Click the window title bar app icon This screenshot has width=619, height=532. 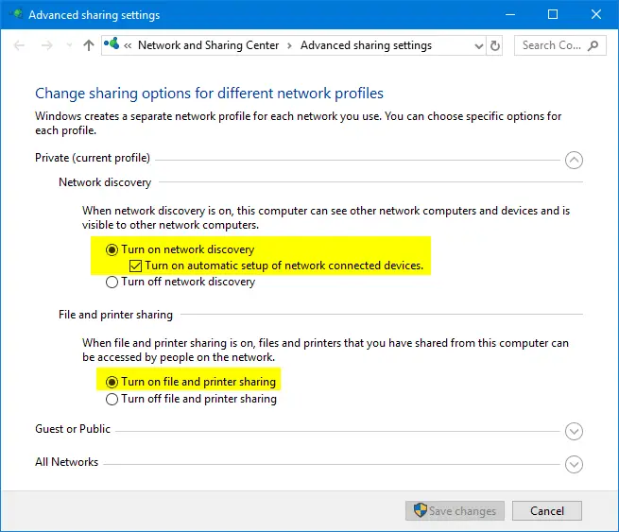(16, 14)
